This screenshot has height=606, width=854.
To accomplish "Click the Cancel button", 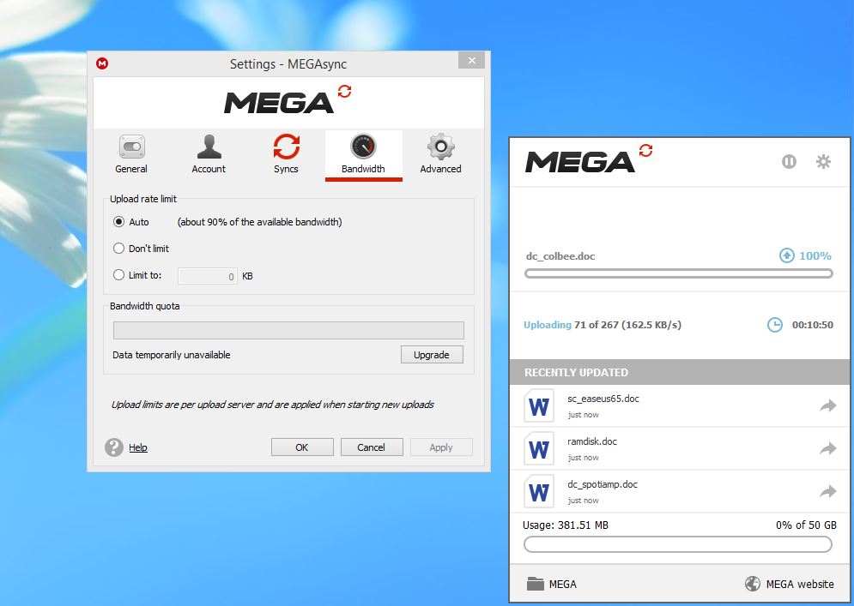I will (x=372, y=447).
